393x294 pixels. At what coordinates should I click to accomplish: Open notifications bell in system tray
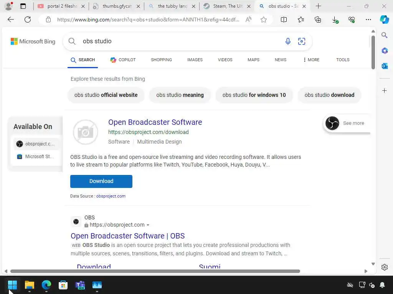pos(382,285)
